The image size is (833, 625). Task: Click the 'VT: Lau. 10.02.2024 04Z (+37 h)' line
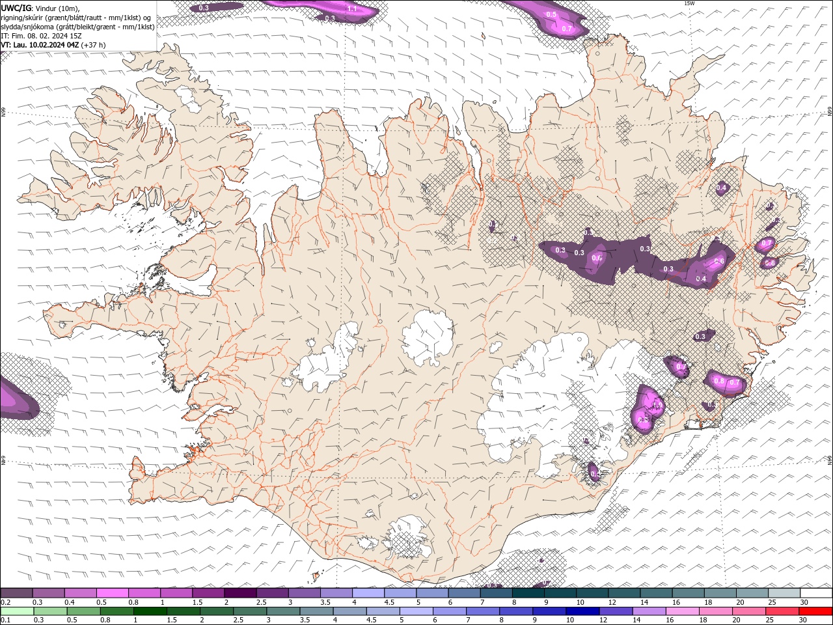click(x=53, y=45)
